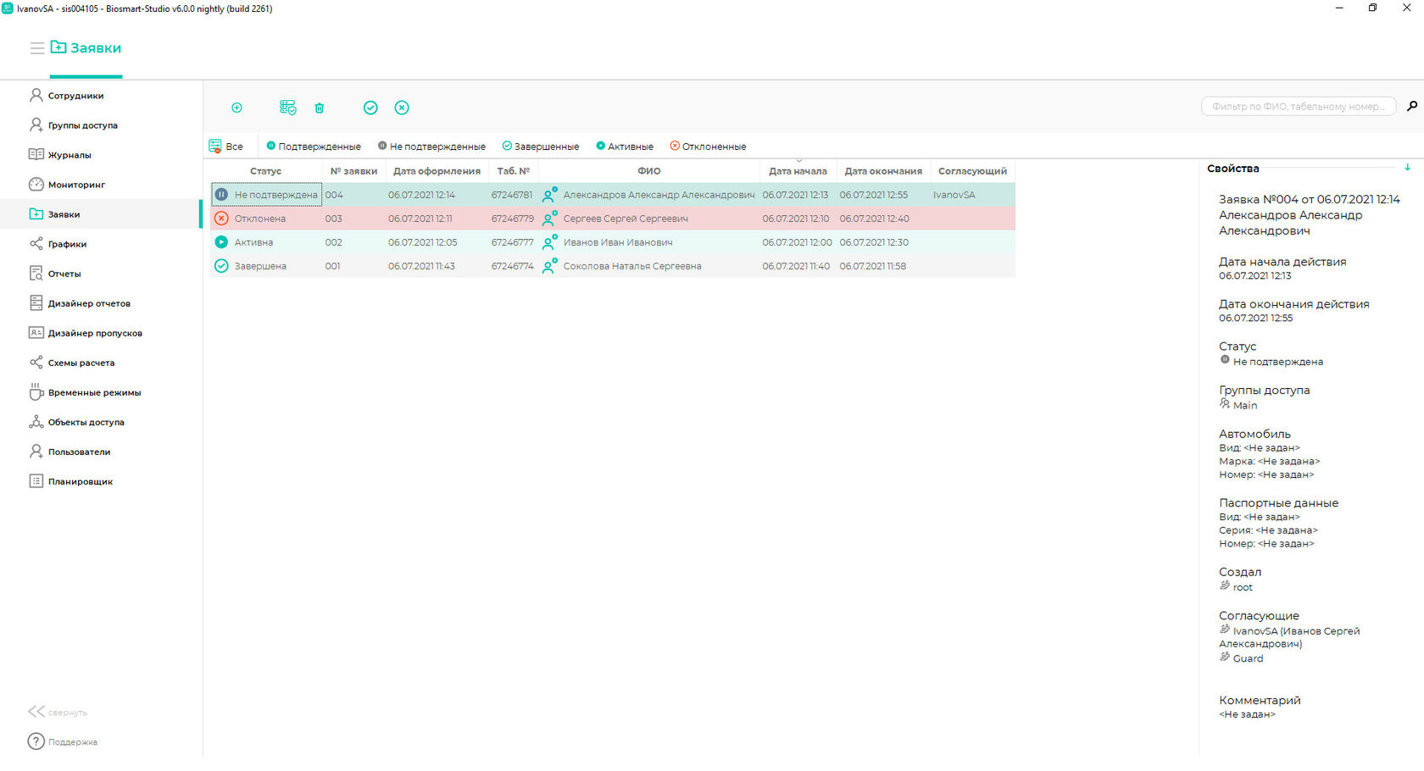Click employee icon next to Сергеев Сергей Сергеевич

(x=549, y=219)
